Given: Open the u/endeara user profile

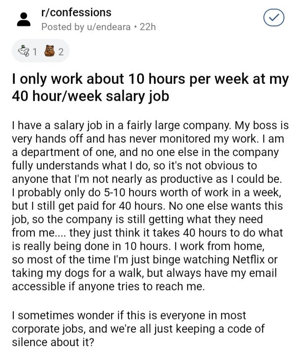Looking at the screenshot, I should [107, 27].
